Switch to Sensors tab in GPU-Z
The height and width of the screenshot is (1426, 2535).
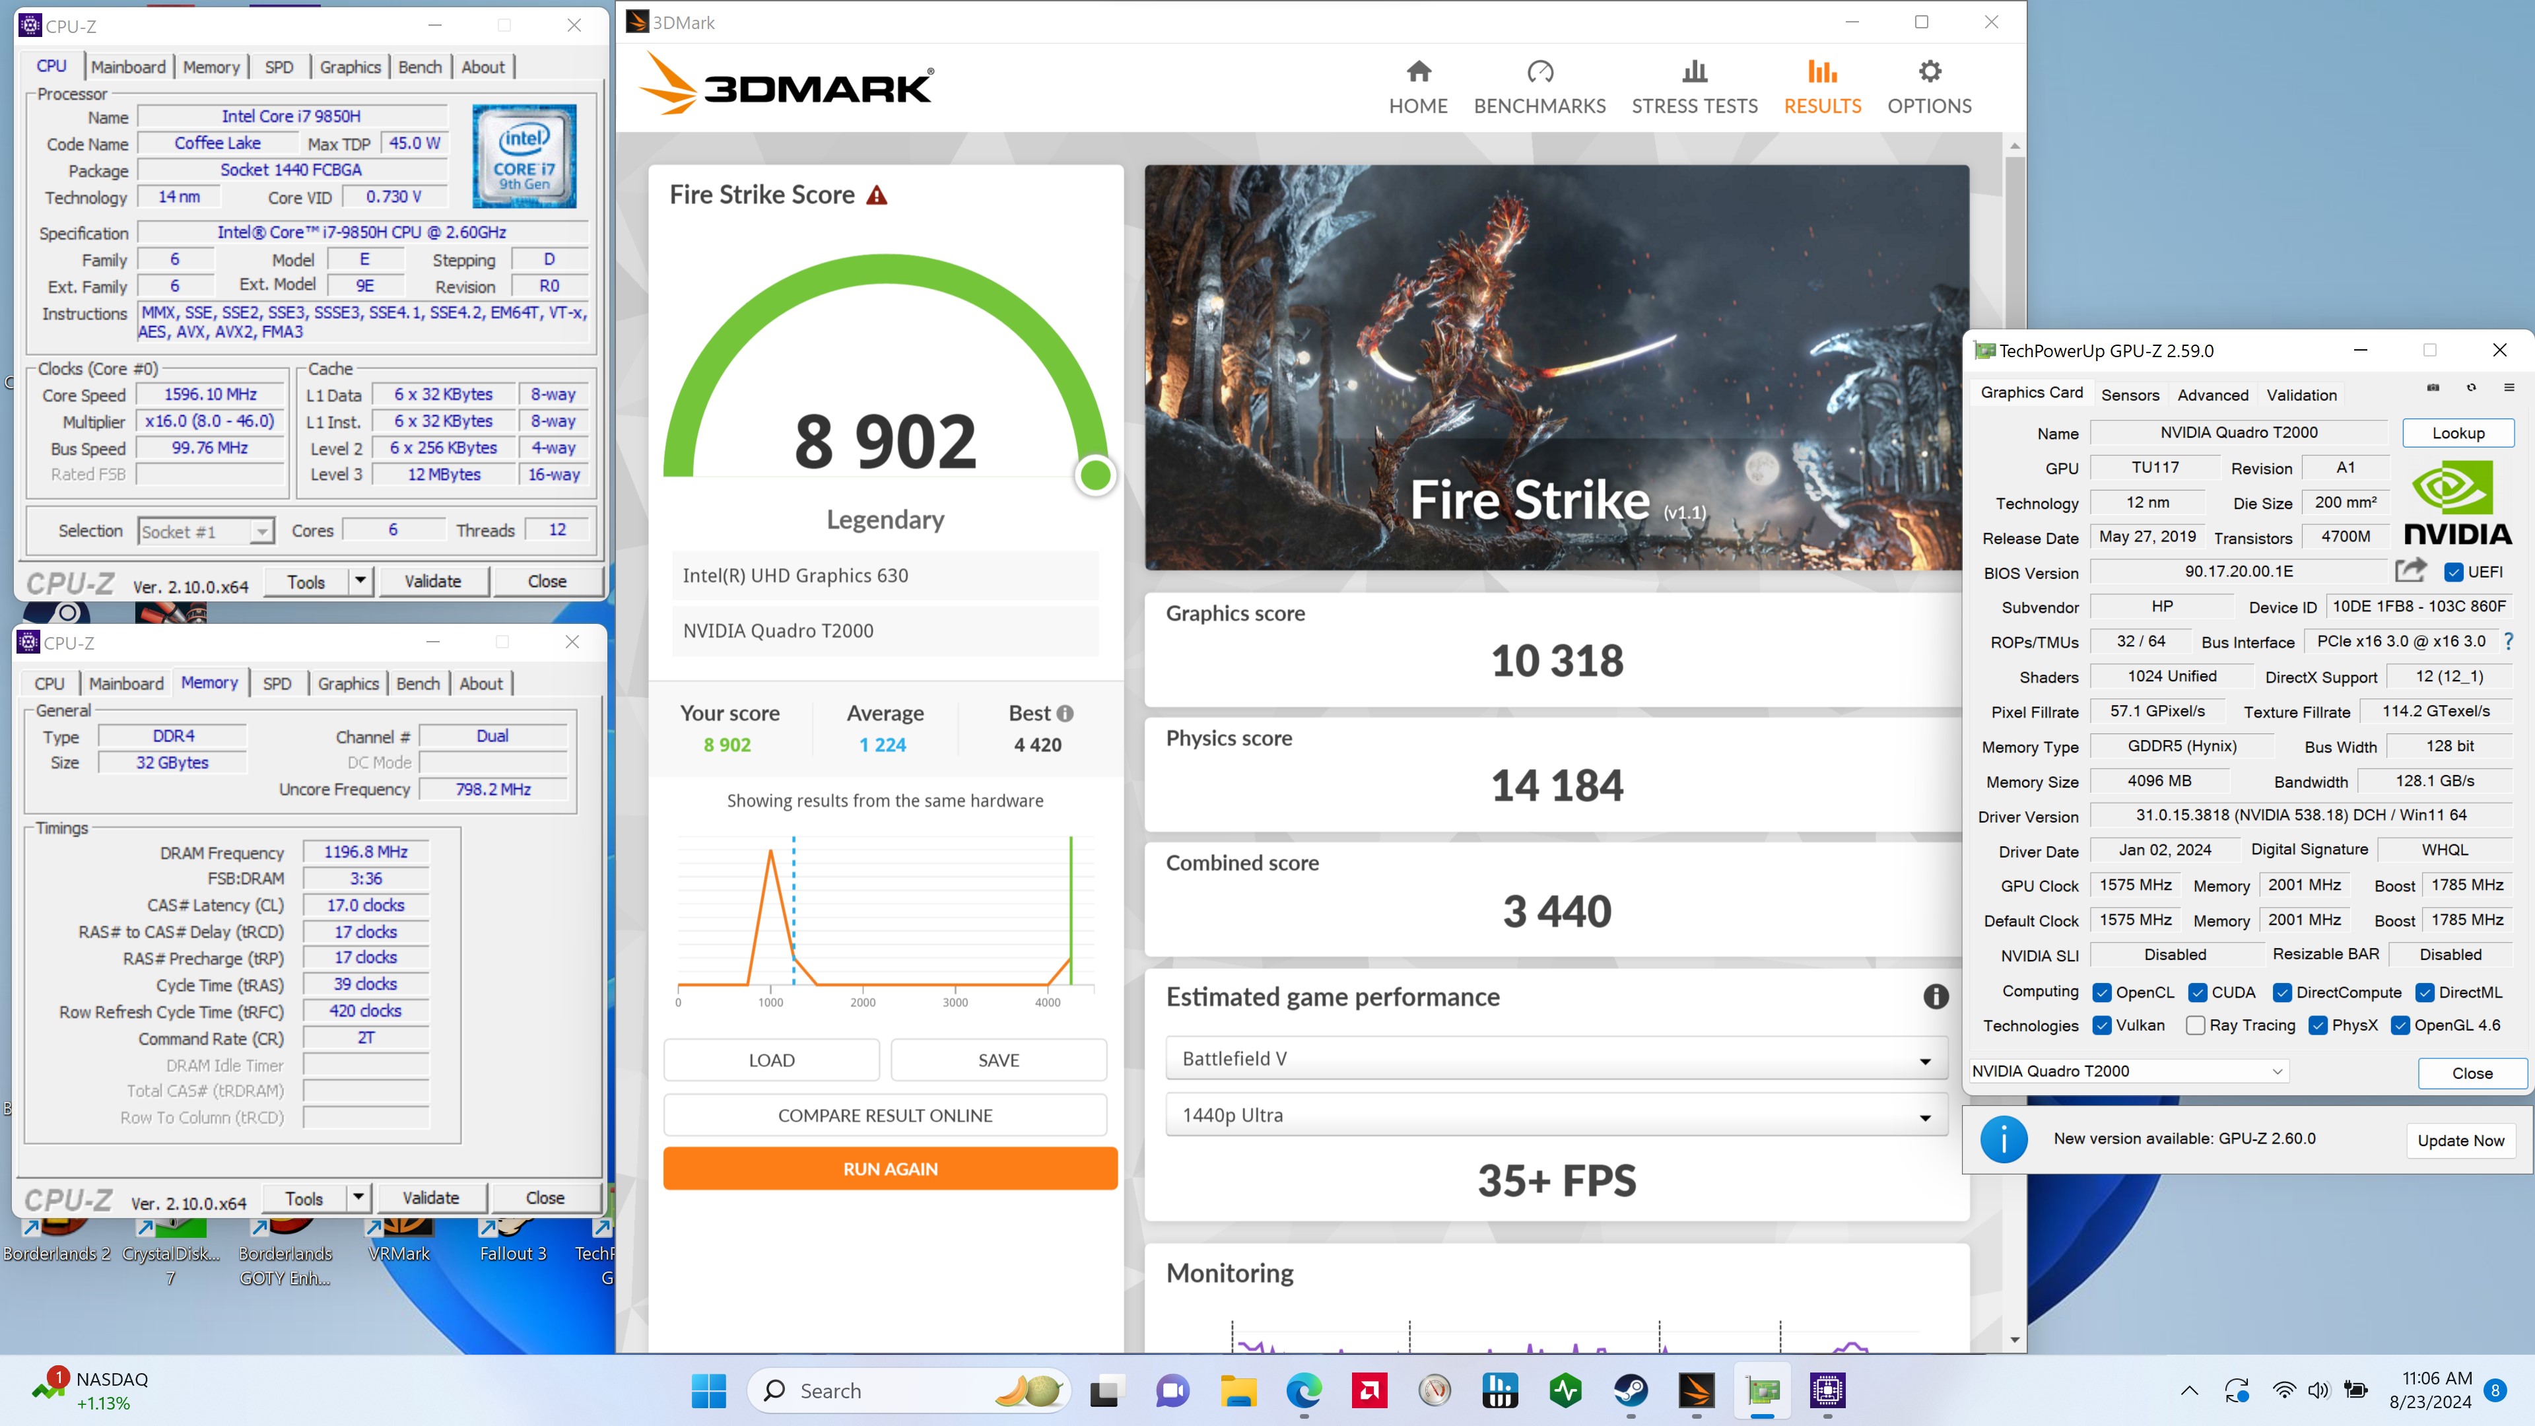tap(2130, 395)
